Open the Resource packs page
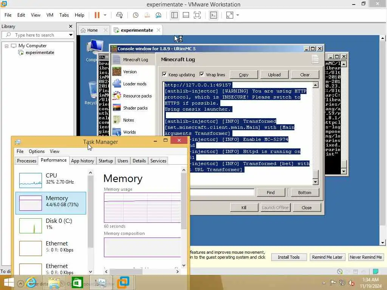The height and width of the screenshot is (290, 387). click(x=133, y=96)
